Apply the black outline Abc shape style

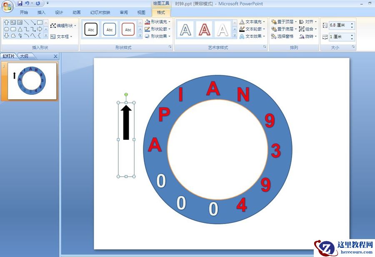point(91,30)
